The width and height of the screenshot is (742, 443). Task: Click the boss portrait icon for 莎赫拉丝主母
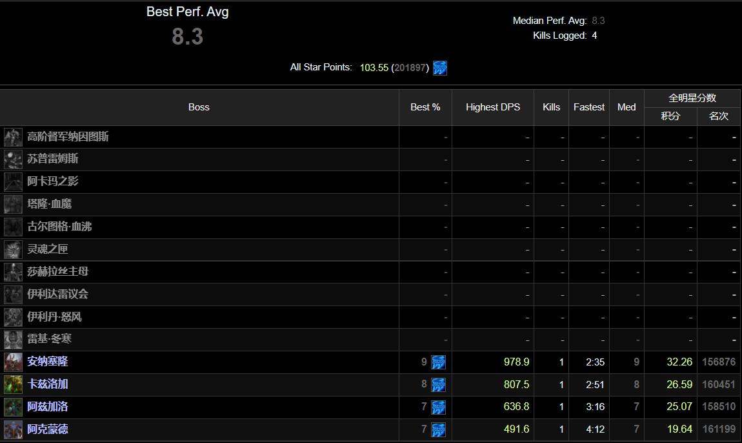point(13,272)
